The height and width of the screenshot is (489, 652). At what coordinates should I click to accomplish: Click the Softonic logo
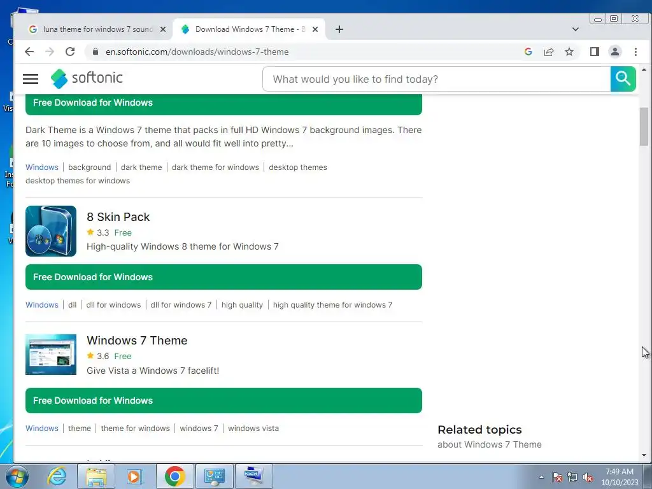tap(87, 78)
